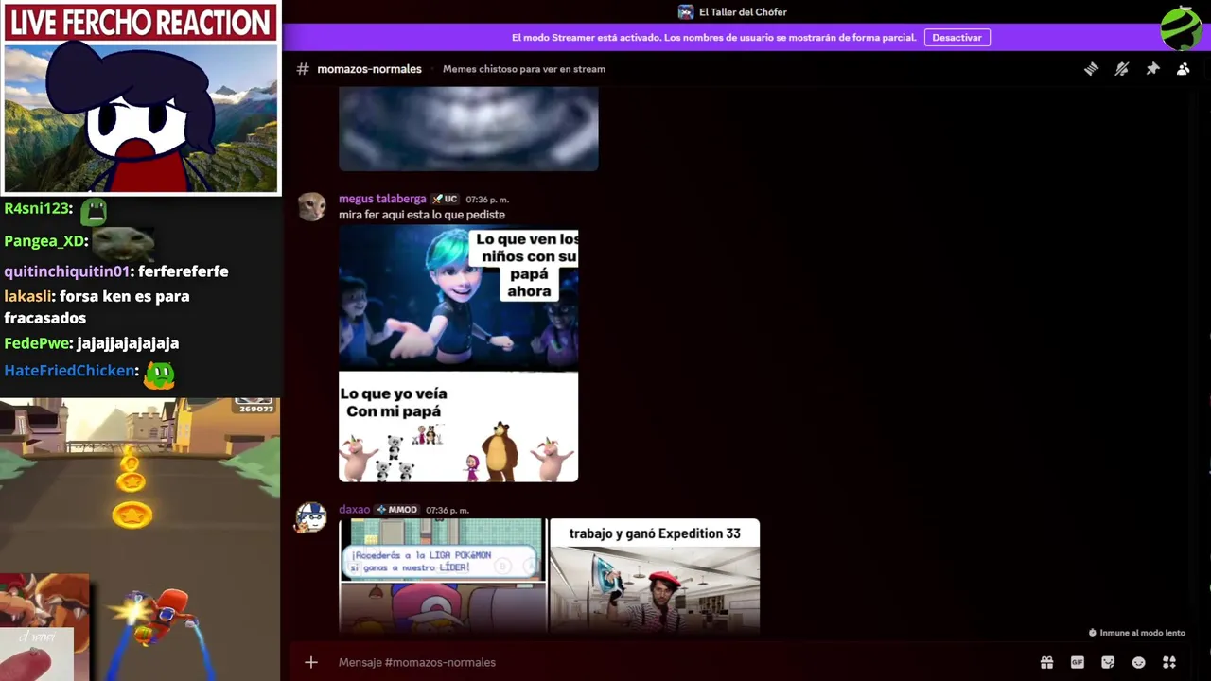Open the sticker picker

click(1108, 662)
